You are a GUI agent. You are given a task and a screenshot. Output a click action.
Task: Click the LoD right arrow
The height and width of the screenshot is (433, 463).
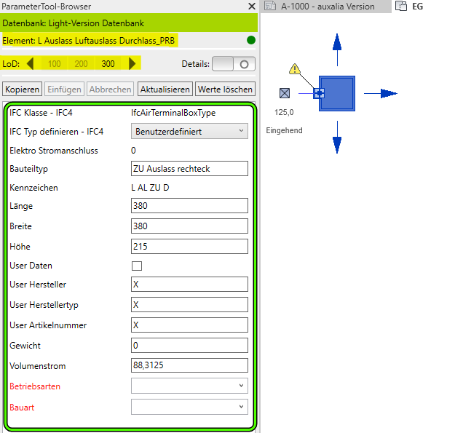[x=132, y=64]
